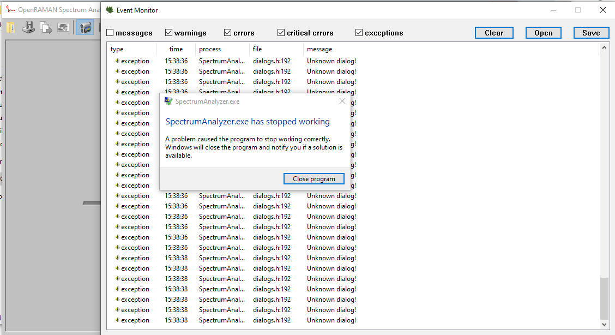Click the picture export toolbar icon

(x=63, y=28)
